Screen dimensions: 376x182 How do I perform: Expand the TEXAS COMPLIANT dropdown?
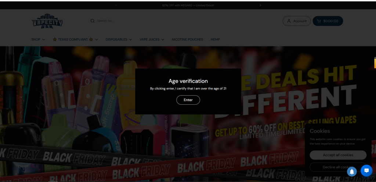[75, 39]
